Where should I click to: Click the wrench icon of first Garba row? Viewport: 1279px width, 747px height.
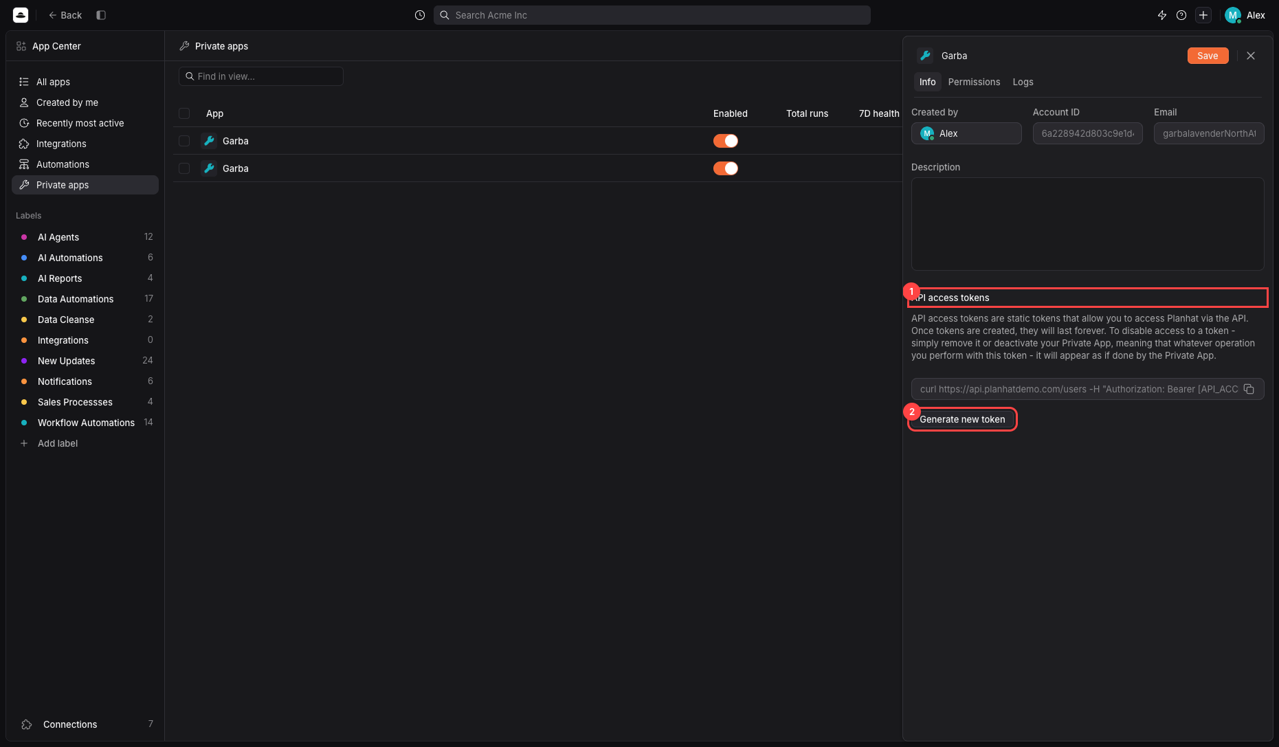point(210,141)
